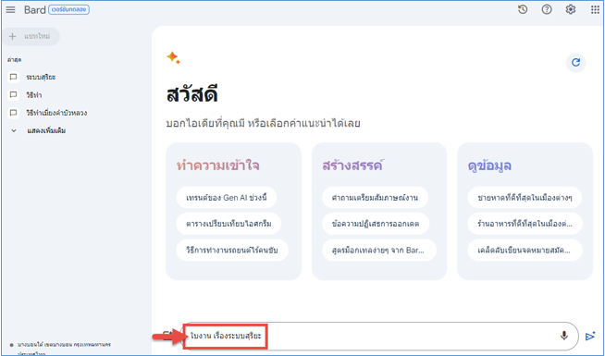This screenshot has height=356, width=605.
Task: Expand แสดงเพิ่มเติม chevron in sidebar
Action: 14,130
